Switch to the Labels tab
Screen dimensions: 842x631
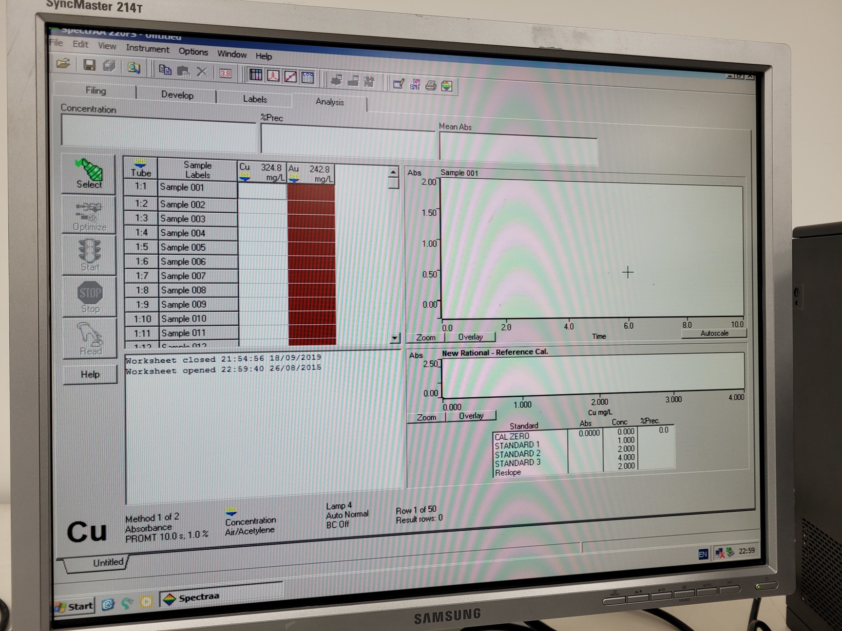pyautogui.click(x=255, y=99)
